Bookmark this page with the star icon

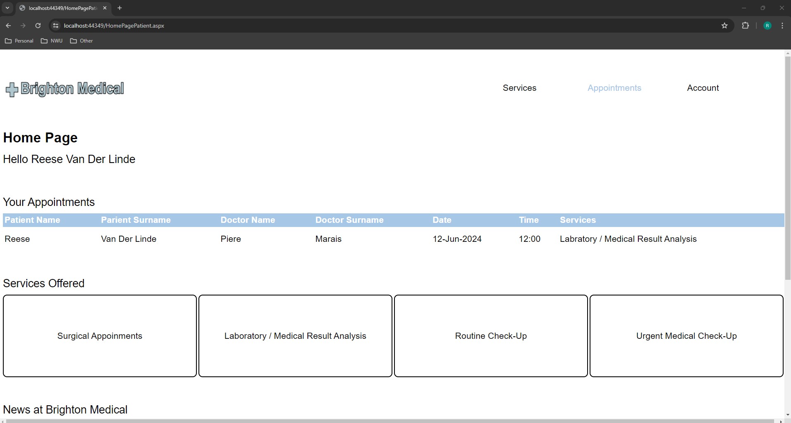pyautogui.click(x=725, y=26)
